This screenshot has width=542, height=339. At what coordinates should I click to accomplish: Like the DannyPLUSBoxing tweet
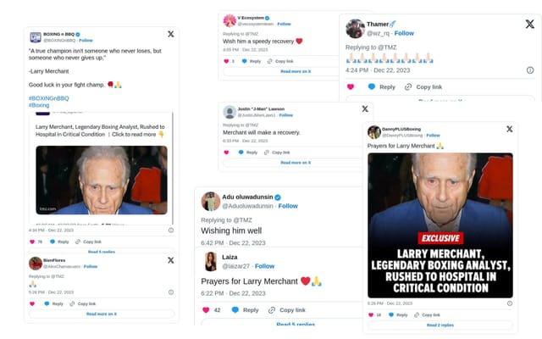[x=371, y=314]
